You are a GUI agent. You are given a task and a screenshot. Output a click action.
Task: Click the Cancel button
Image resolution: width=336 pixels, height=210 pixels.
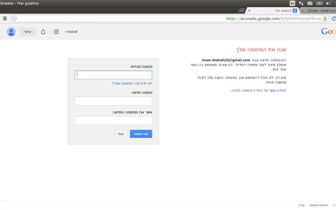[121, 134]
